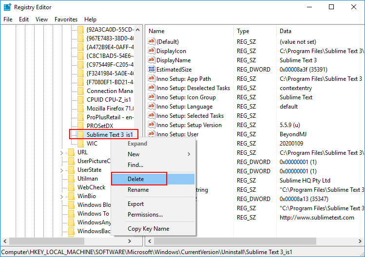Click the string icon beside DisplayName
Image resolution: width=365 pixels, height=257 pixels.
tap(151, 60)
